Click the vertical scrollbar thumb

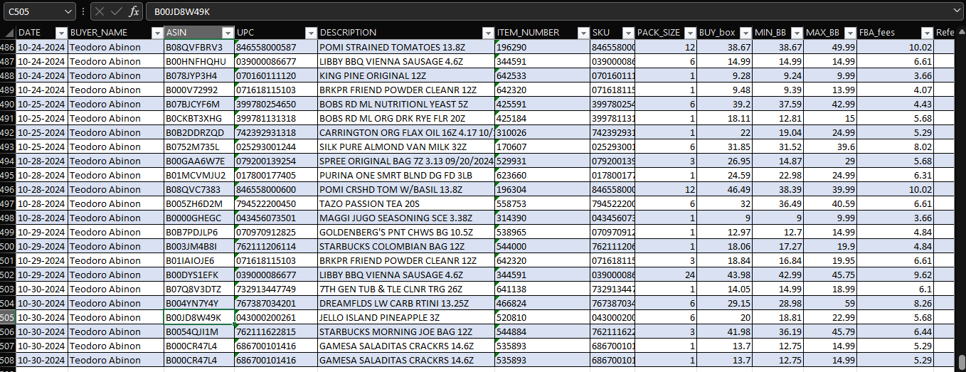coord(960,361)
